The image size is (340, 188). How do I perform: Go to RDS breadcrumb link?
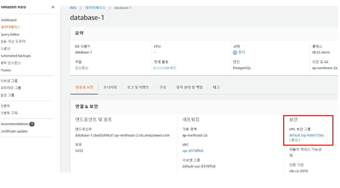pyautogui.click(x=73, y=8)
